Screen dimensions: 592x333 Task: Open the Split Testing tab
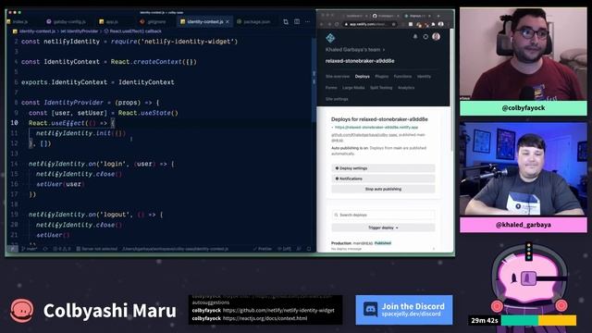tap(381, 88)
